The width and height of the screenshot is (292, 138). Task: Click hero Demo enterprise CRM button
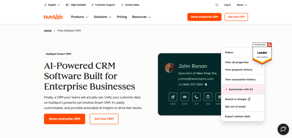(64, 119)
